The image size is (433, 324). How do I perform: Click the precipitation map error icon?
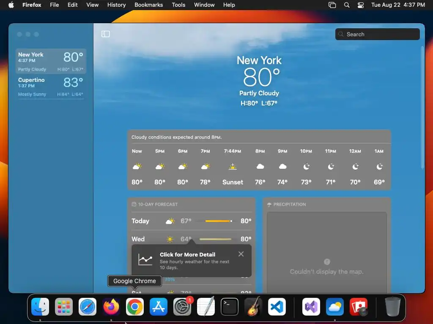click(x=327, y=262)
